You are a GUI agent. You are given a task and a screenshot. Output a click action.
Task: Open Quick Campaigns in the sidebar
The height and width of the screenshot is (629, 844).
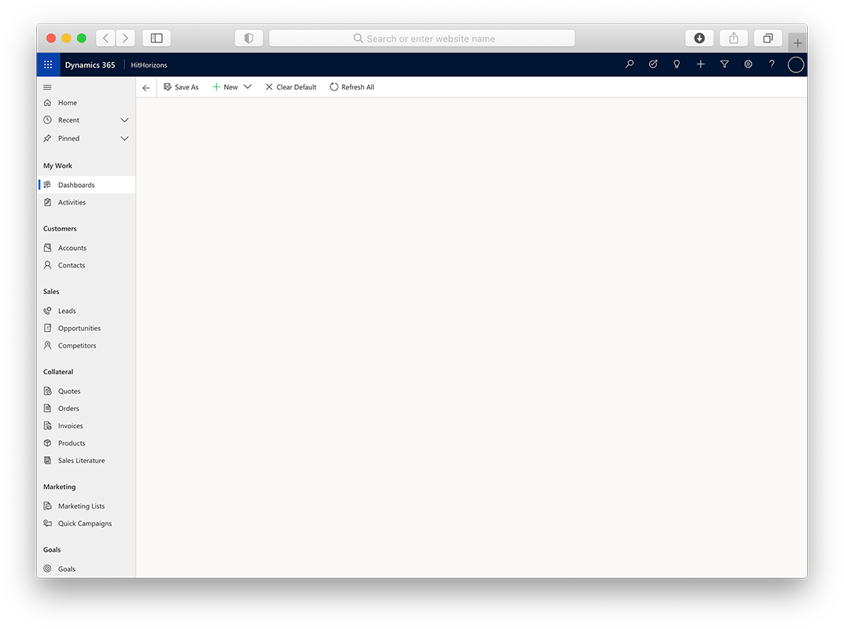click(86, 524)
